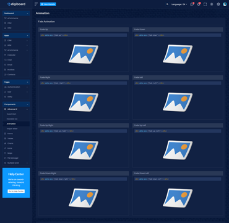
Task: Collapse the Components sidebar section
Action: click(x=16, y=104)
